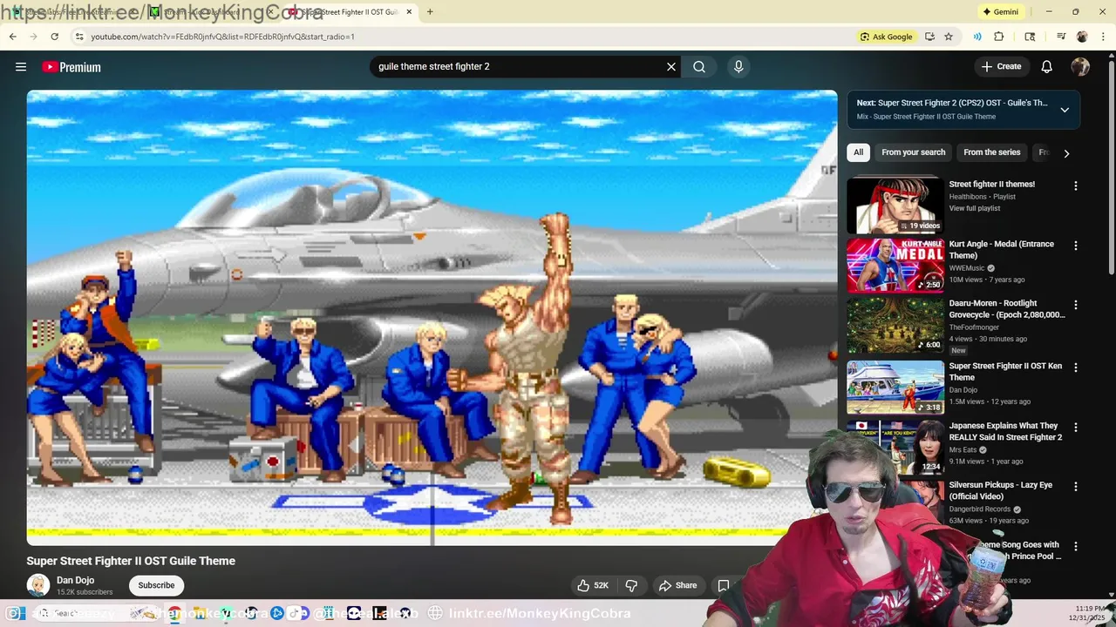Open the blue sound wave extension icon
1116x627 pixels.
977,37
